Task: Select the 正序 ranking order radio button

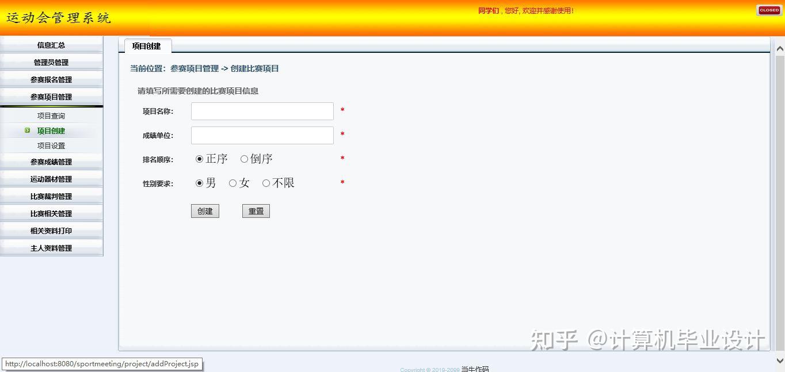Action: (x=200, y=158)
